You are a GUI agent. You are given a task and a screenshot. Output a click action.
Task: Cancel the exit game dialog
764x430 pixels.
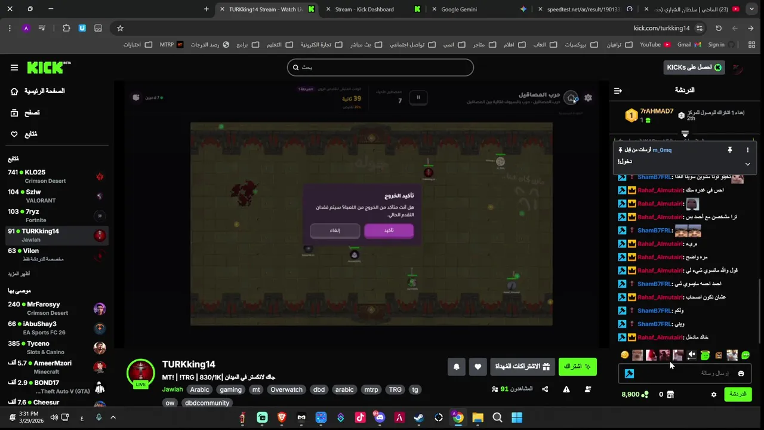click(x=335, y=231)
